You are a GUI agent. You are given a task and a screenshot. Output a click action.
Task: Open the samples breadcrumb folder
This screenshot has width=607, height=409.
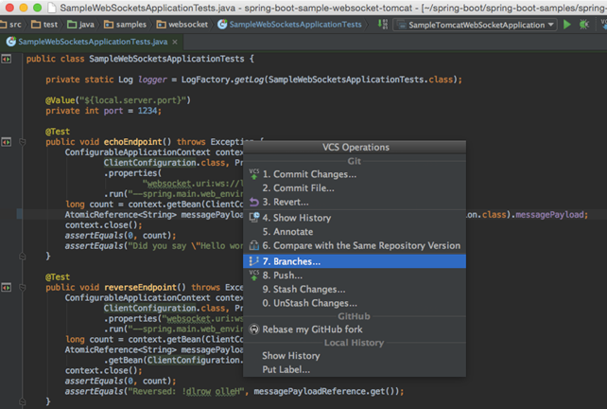coord(126,25)
